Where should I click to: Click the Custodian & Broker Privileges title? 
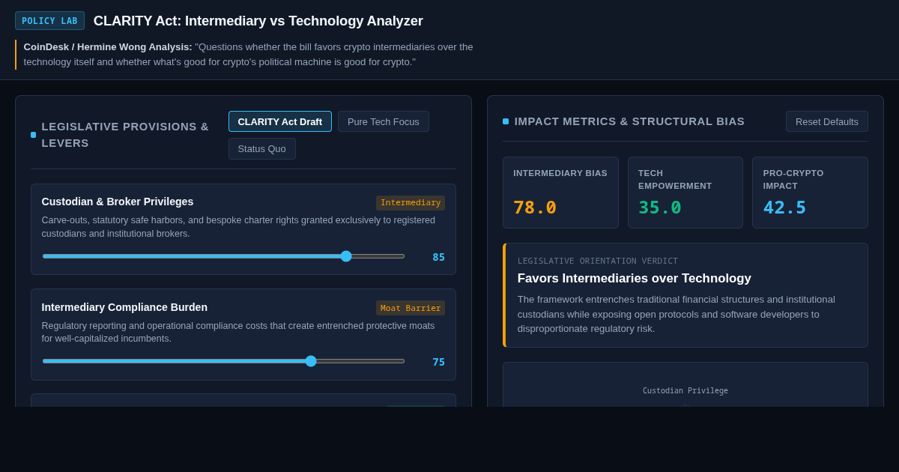[x=118, y=202]
